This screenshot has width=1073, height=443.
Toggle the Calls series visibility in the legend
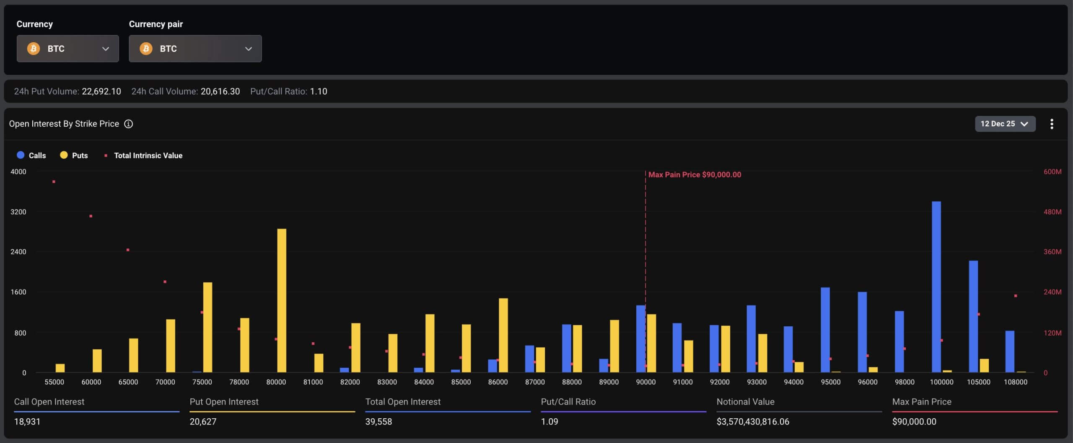point(31,155)
